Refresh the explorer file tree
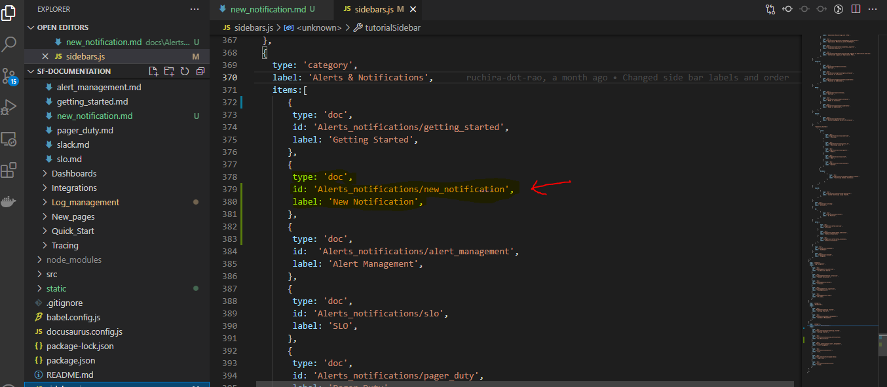 coord(185,71)
